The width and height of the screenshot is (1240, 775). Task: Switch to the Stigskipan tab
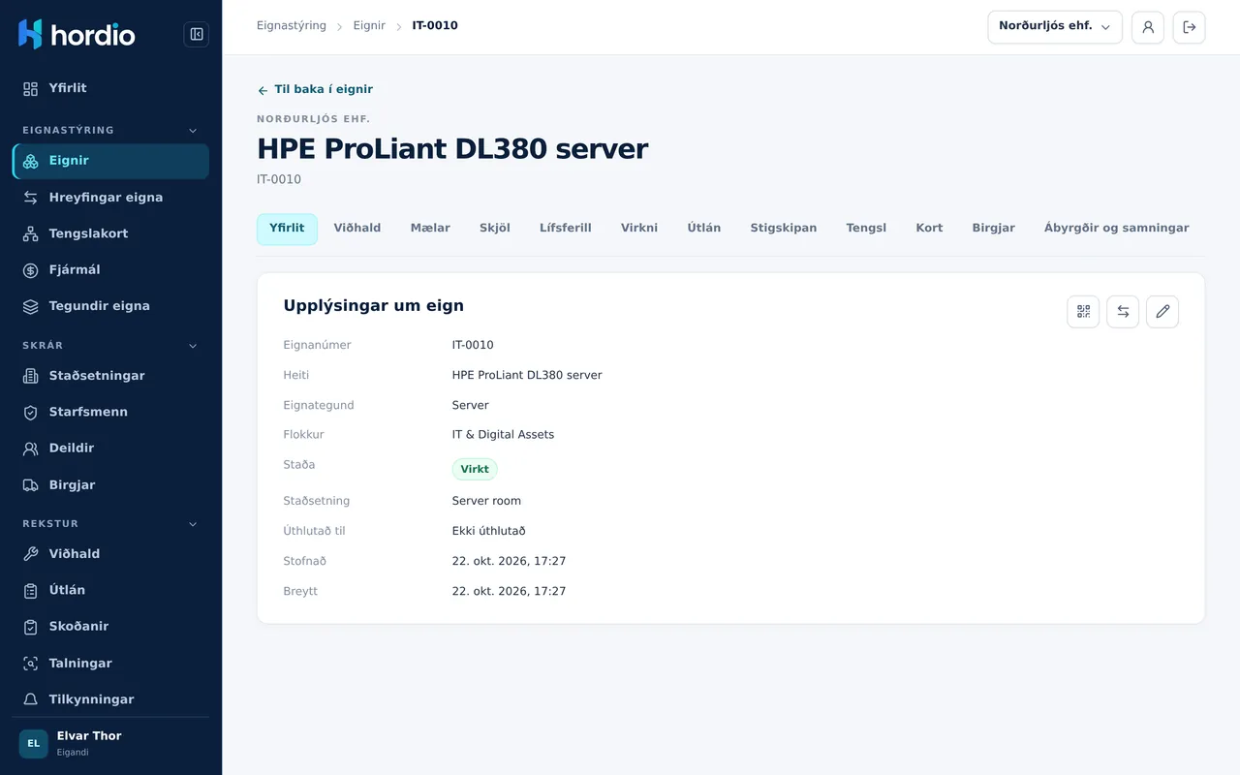click(x=784, y=229)
